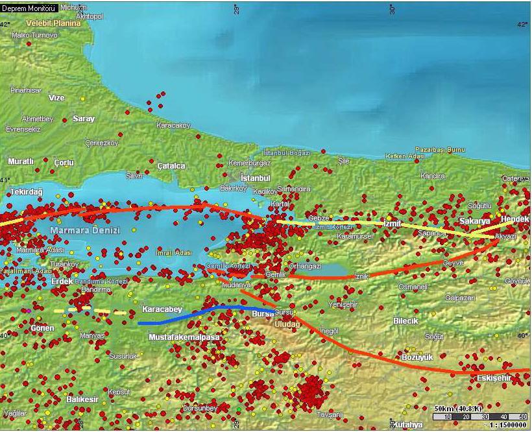Click the Sakarya city label
This screenshot has width=532, height=432.
click(474, 221)
